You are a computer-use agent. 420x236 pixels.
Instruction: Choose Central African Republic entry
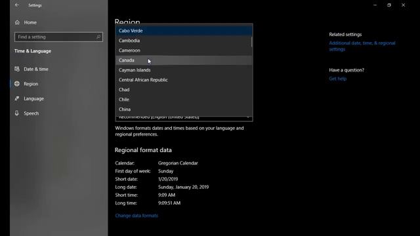click(x=184, y=80)
